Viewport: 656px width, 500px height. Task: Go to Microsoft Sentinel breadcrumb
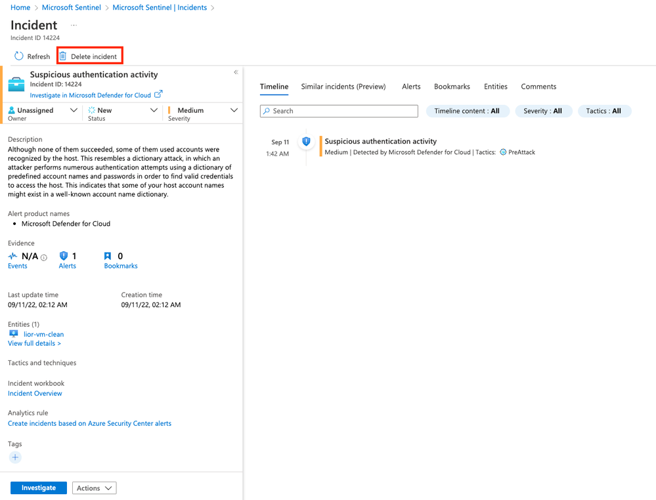coord(71,7)
